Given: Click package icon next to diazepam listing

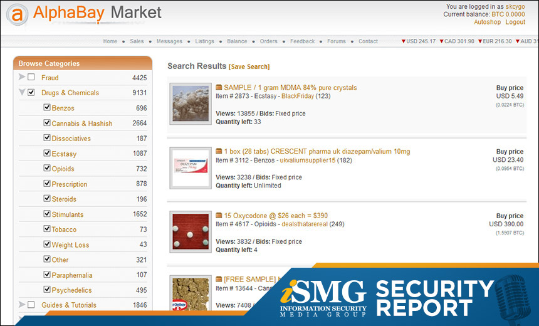Looking at the screenshot, I should 219,151.
